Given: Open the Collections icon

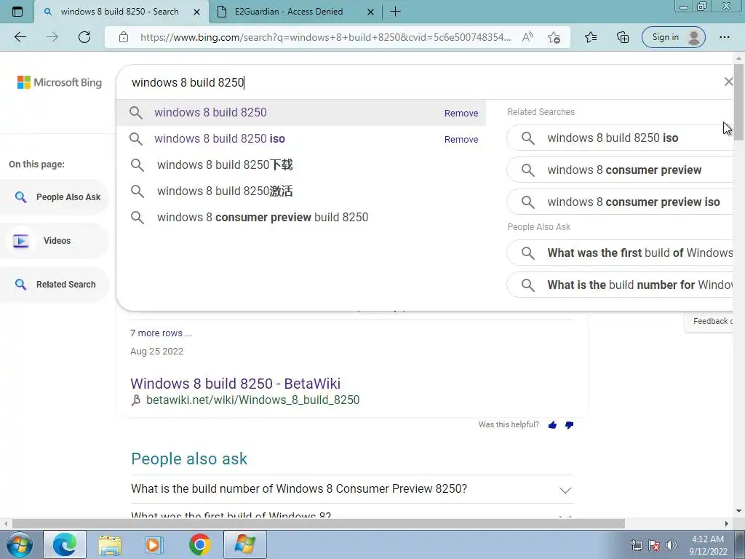Looking at the screenshot, I should point(623,37).
